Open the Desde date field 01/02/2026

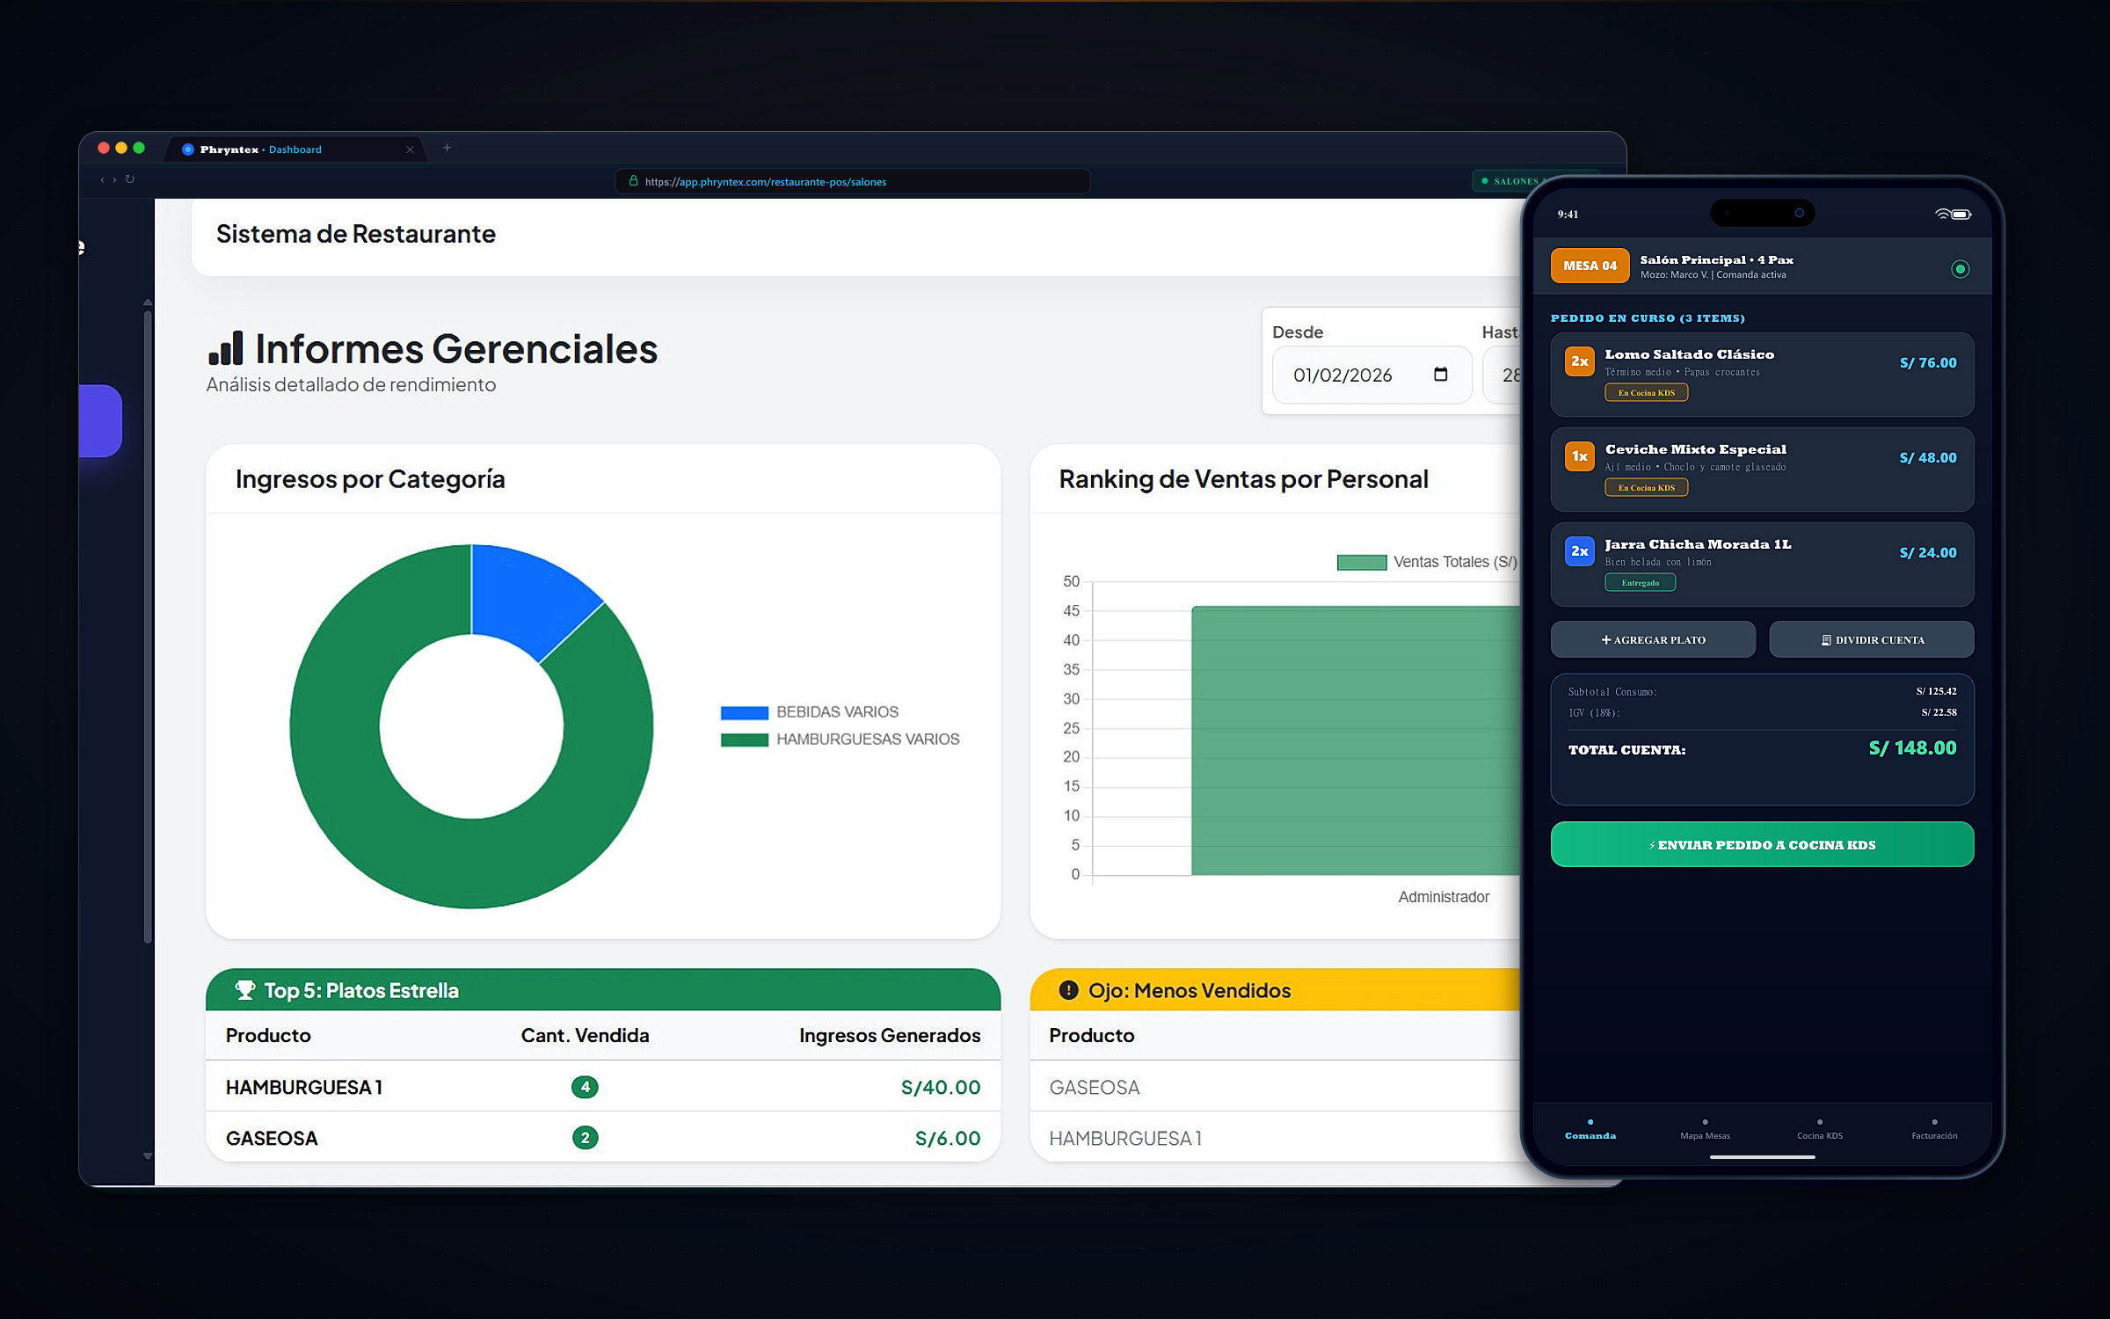tap(1371, 375)
